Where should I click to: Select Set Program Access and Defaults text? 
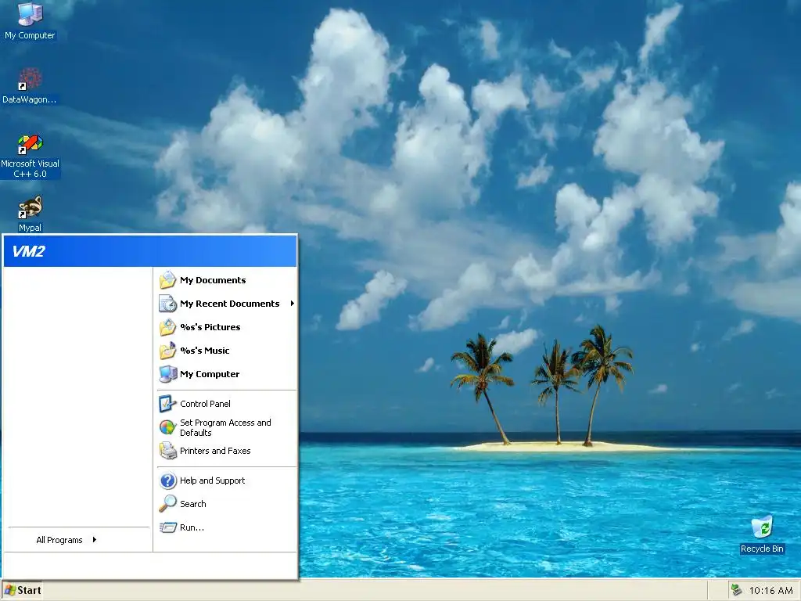pyautogui.click(x=225, y=427)
